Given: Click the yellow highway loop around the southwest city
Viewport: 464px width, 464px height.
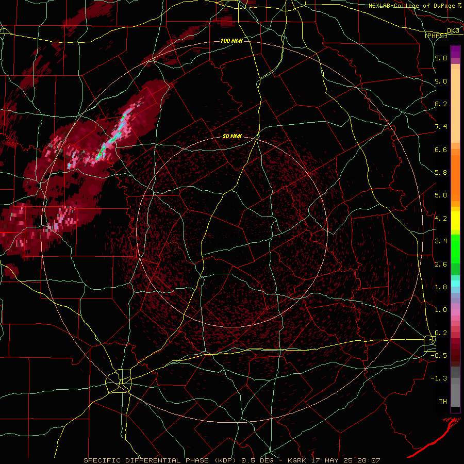Looking at the screenshot, I should [119, 381].
